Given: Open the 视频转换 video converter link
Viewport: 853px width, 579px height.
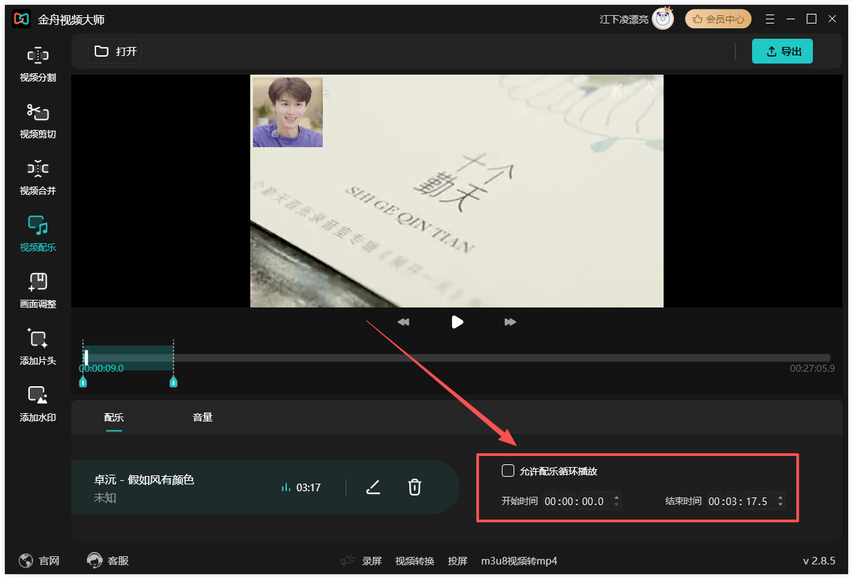Looking at the screenshot, I should [415, 561].
